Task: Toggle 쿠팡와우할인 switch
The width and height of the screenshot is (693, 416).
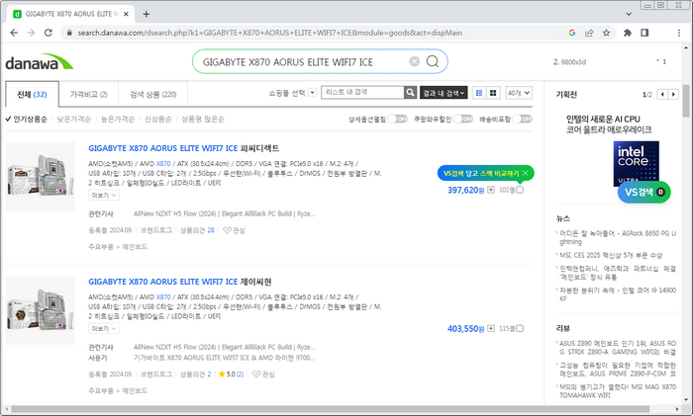Action: pos(463,120)
